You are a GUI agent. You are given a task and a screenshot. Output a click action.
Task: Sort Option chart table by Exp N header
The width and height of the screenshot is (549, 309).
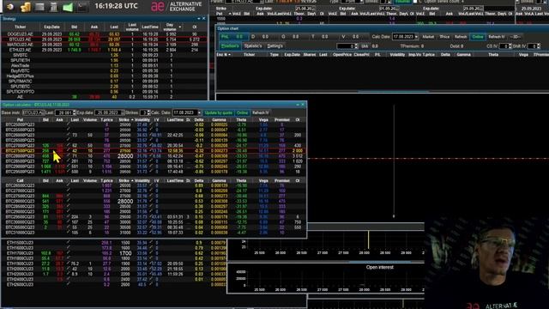click(x=224, y=55)
